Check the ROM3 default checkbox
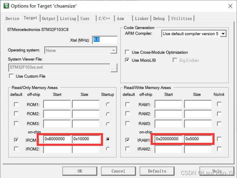 click(16, 123)
